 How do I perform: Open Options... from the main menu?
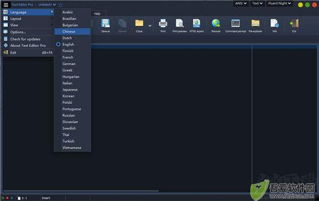(x=28, y=32)
